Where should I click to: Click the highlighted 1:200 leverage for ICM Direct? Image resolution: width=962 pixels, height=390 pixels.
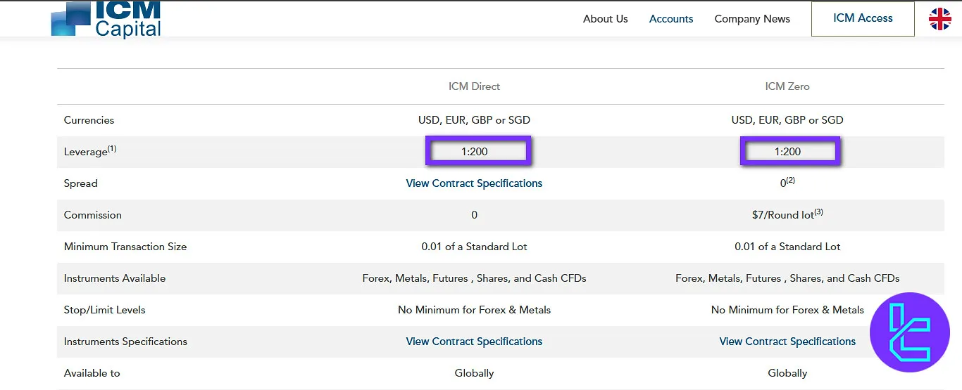coord(474,152)
